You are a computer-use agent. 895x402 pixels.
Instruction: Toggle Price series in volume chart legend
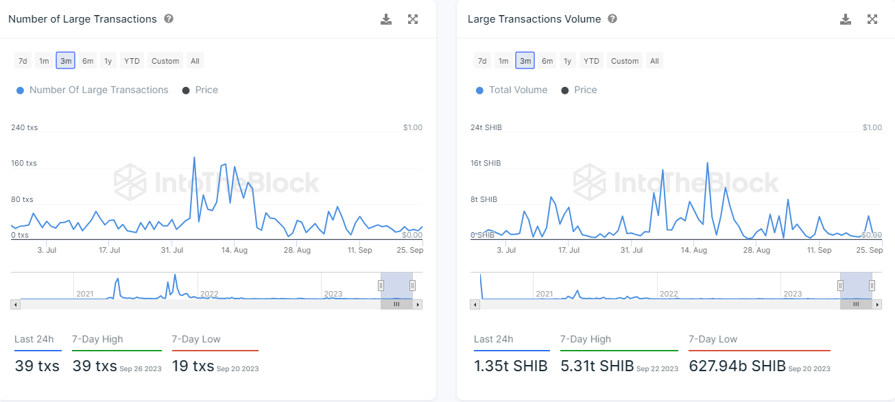pyautogui.click(x=579, y=90)
